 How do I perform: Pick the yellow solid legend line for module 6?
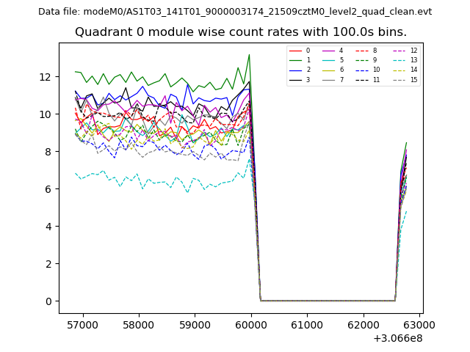[x=330, y=70]
